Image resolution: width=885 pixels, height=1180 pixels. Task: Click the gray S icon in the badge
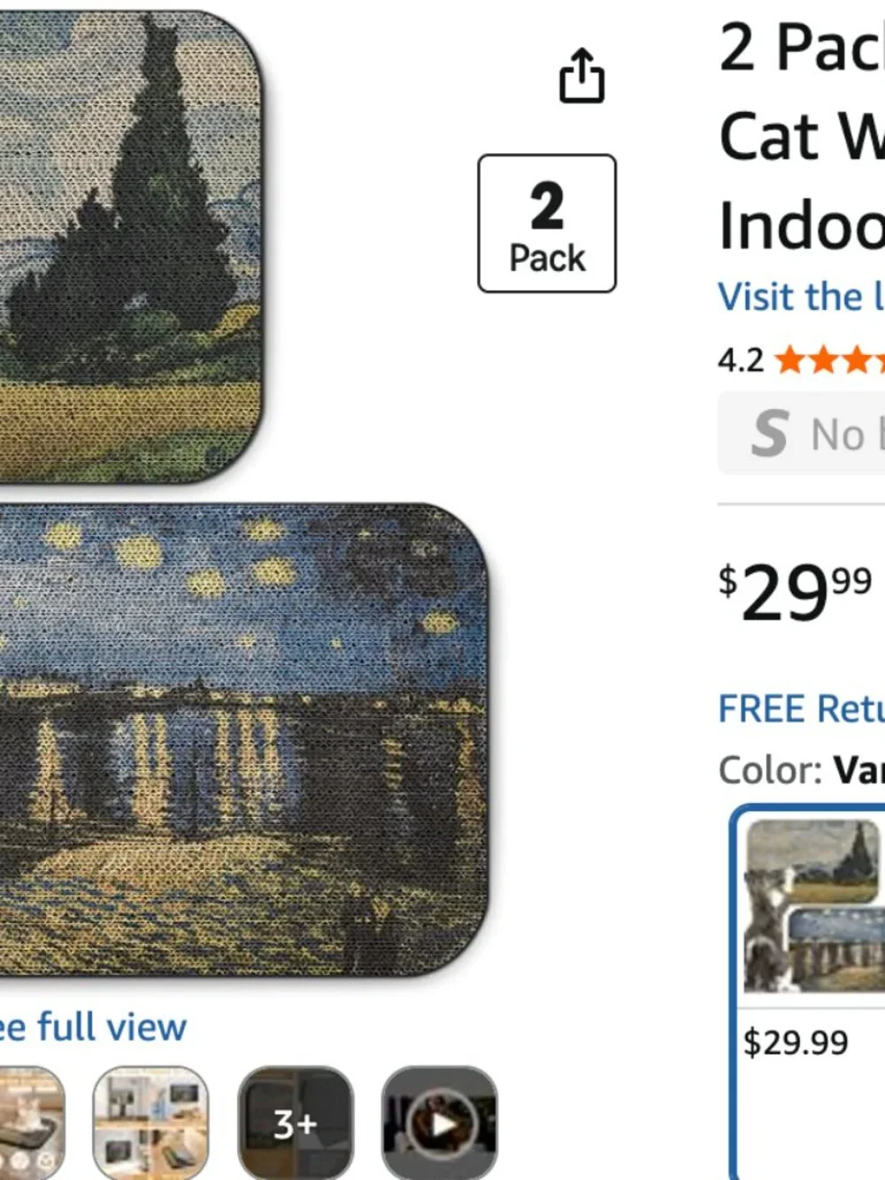769,434
